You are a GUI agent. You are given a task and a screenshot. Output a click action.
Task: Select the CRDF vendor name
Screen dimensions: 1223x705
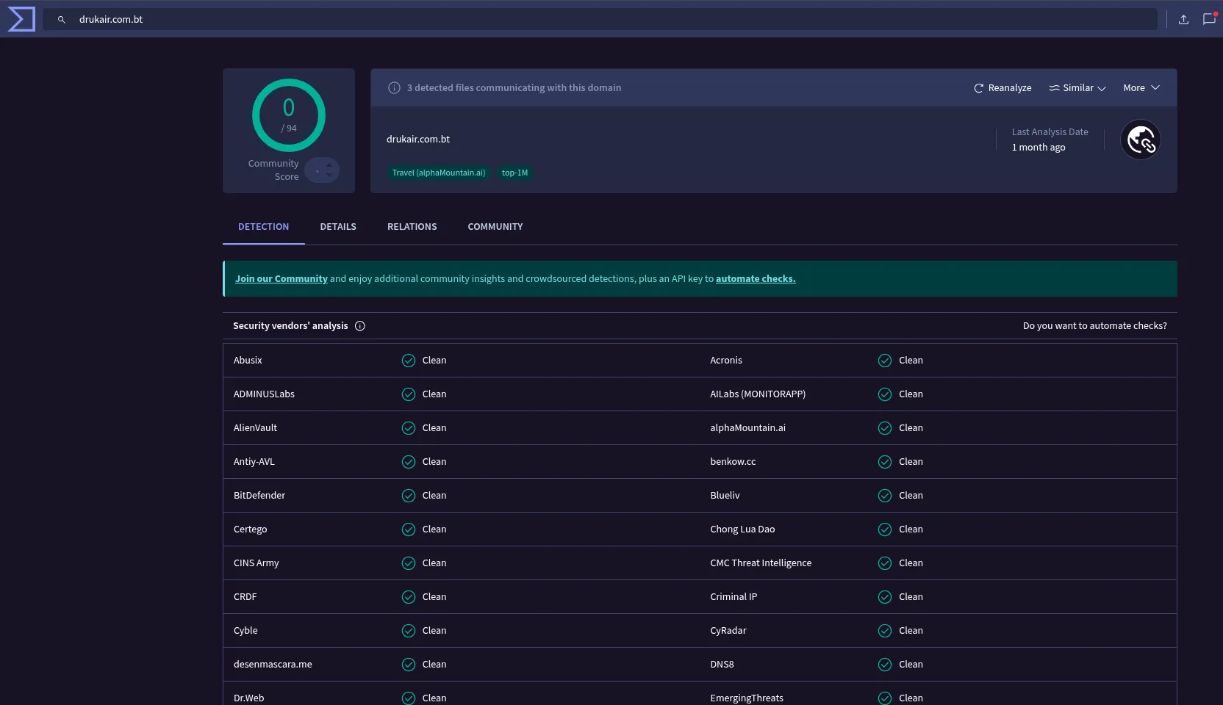pos(245,597)
